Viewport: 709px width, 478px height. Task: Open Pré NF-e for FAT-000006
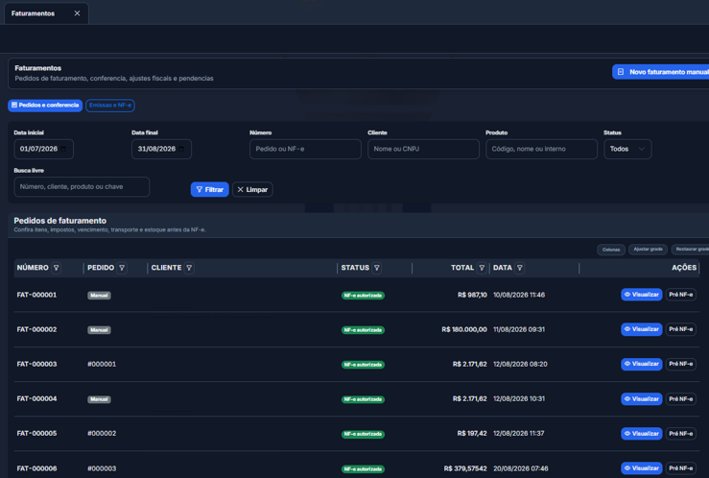(680, 468)
